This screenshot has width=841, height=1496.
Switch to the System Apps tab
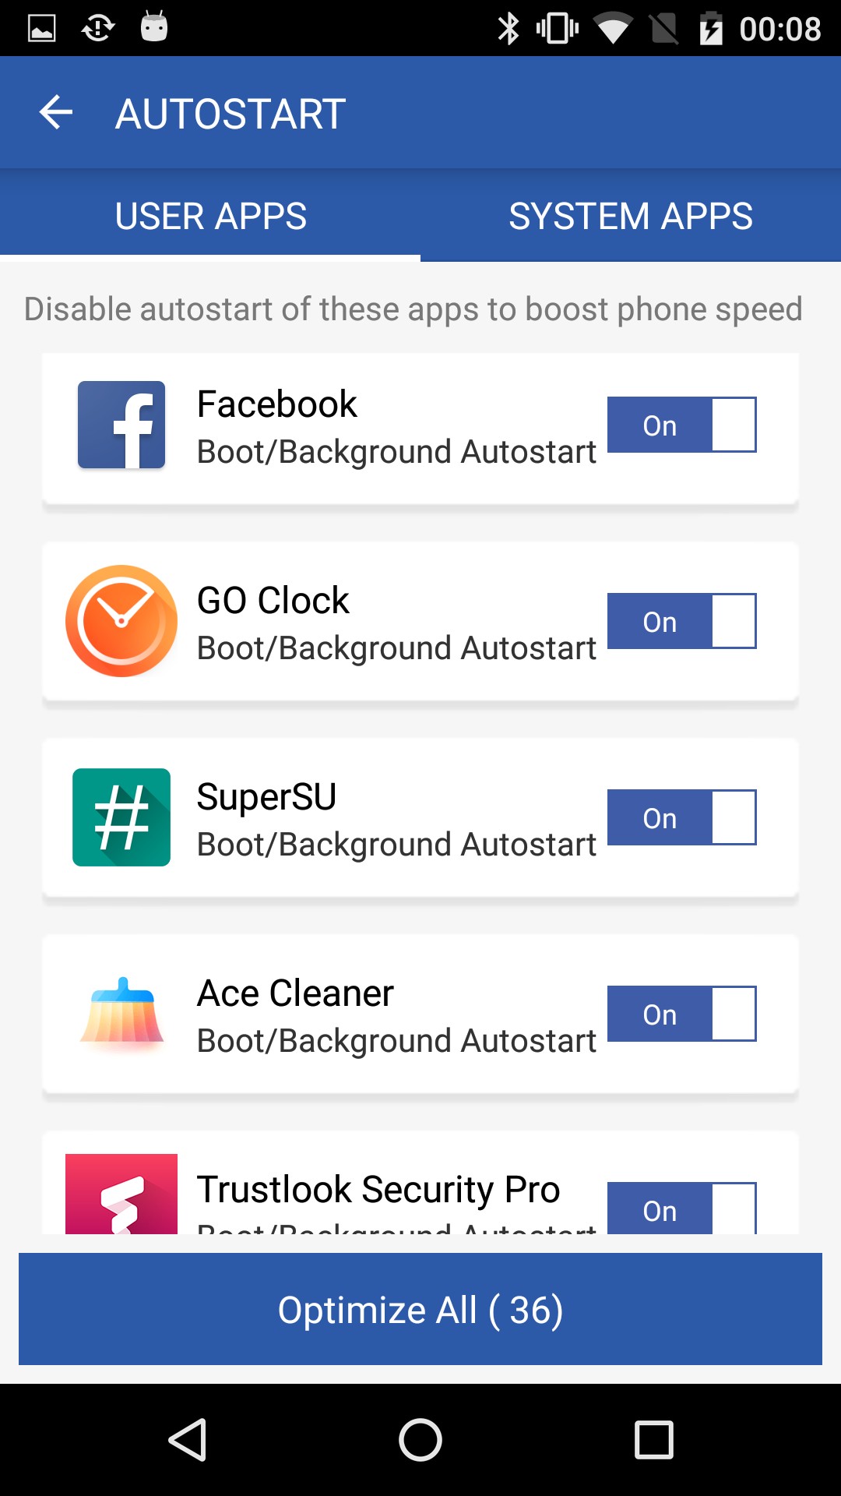(x=631, y=216)
